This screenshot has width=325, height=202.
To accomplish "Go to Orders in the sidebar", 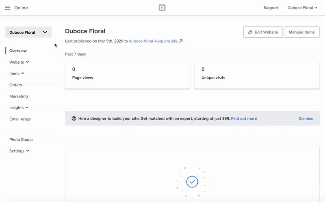I will [x=15, y=85].
